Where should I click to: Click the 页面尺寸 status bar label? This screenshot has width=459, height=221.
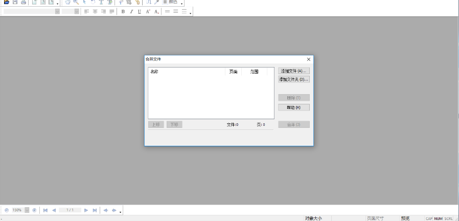375,218
